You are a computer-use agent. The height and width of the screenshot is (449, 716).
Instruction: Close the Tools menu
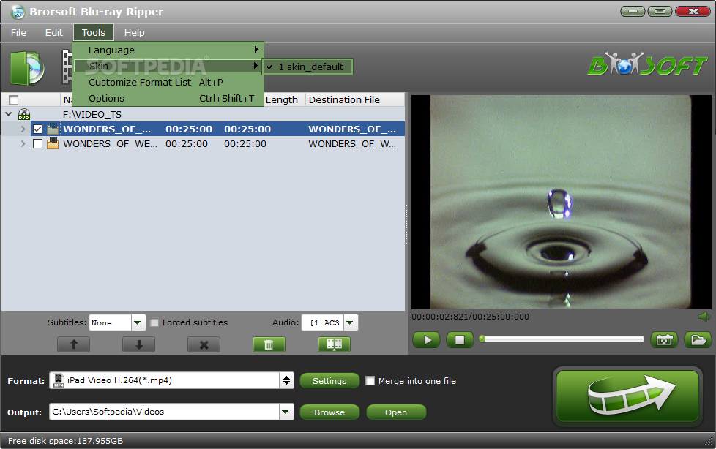pos(93,32)
